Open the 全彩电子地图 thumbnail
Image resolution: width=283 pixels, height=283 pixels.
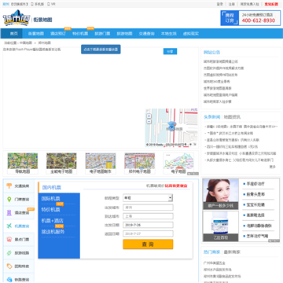pyautogui.click(x=61, y=164)
